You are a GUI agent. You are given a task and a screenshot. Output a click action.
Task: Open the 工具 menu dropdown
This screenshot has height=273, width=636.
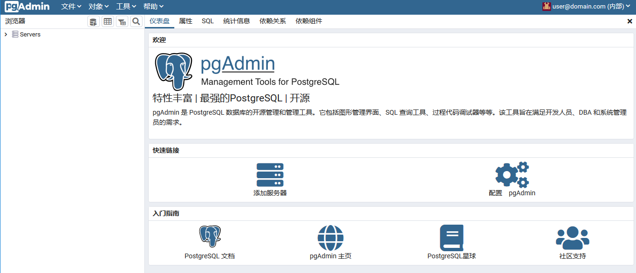[x=125, y=7]
